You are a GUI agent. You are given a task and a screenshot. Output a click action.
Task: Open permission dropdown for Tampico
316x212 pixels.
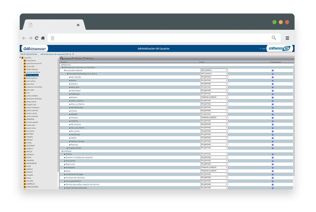pyautogui.click(x=214, y=118)
